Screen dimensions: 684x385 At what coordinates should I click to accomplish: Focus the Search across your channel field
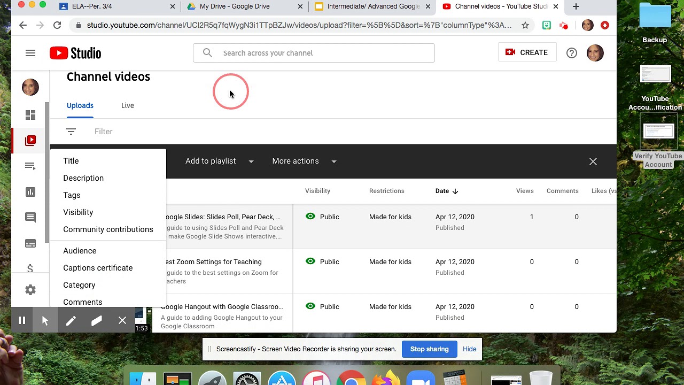pyautogui.click(x=314, y=53)
